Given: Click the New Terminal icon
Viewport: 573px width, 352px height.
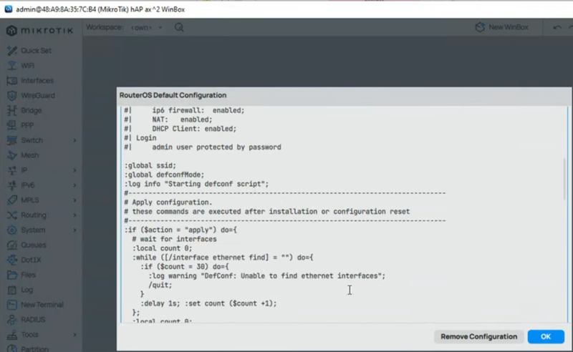Looking at the screenshot, I should click(x=11, y=305).
